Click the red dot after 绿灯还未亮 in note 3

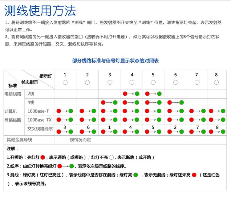[x=194, y=175]
